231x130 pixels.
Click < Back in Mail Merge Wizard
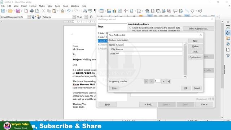pos(148,104)
